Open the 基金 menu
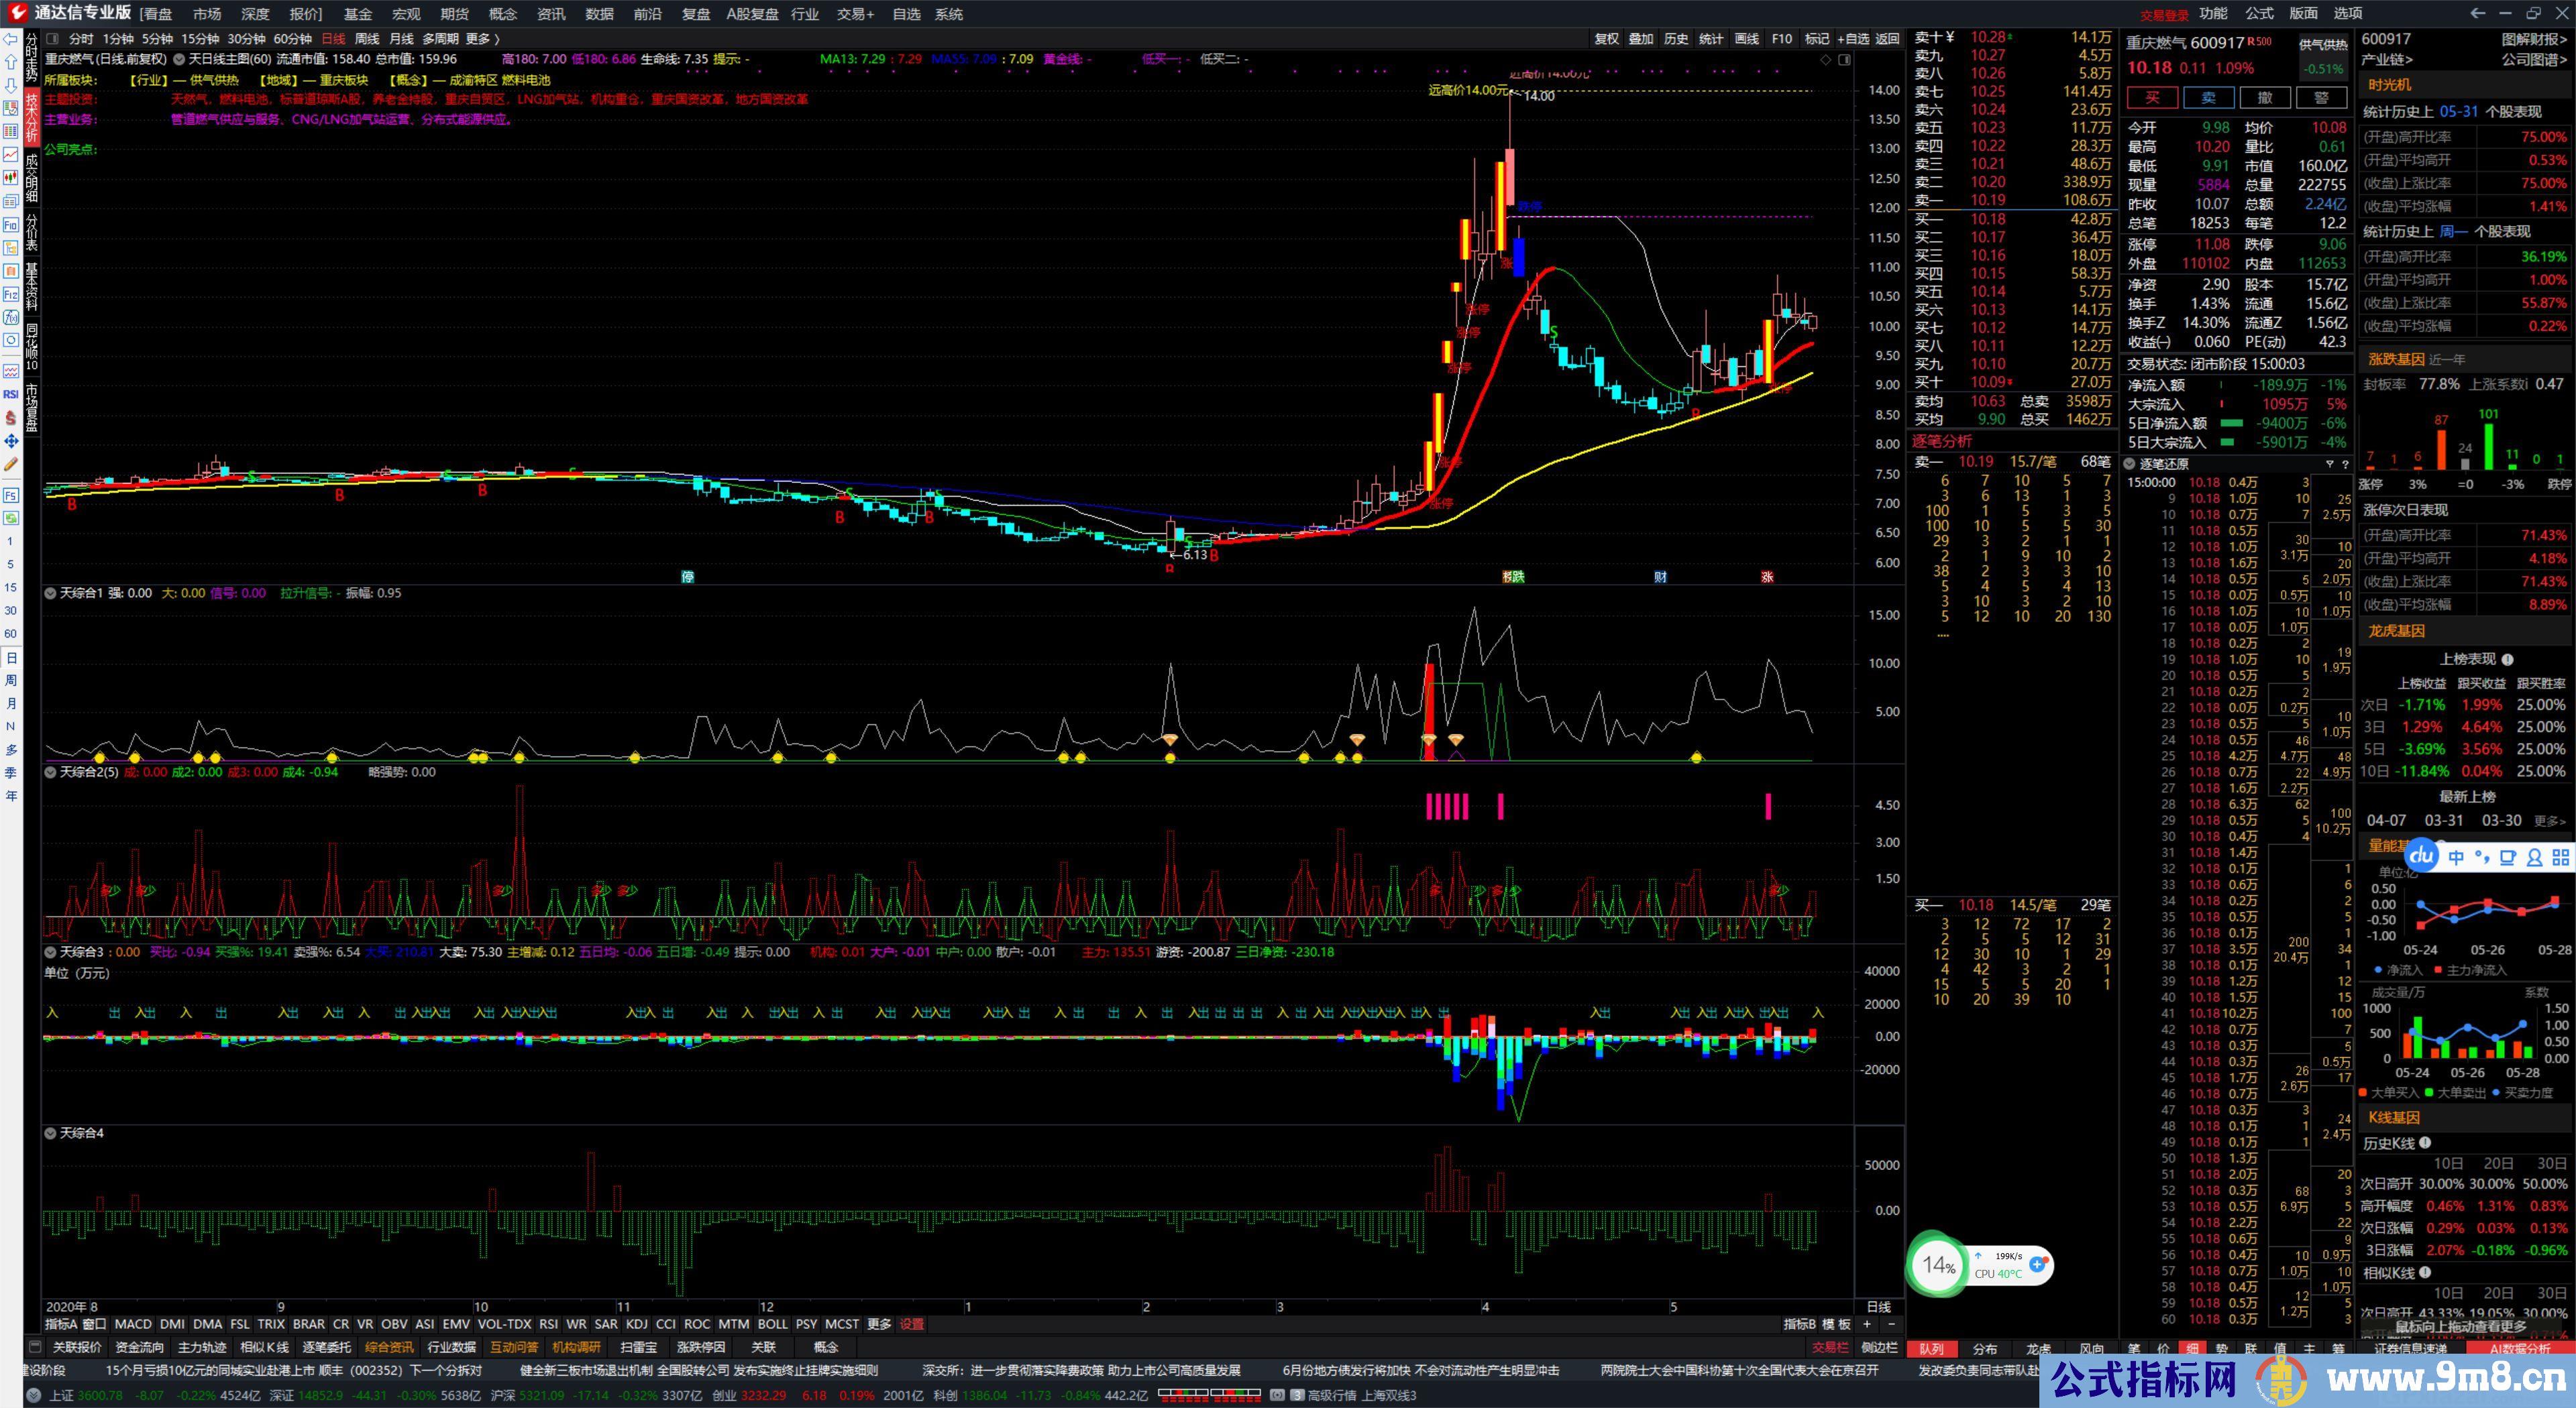 (357, 14)
